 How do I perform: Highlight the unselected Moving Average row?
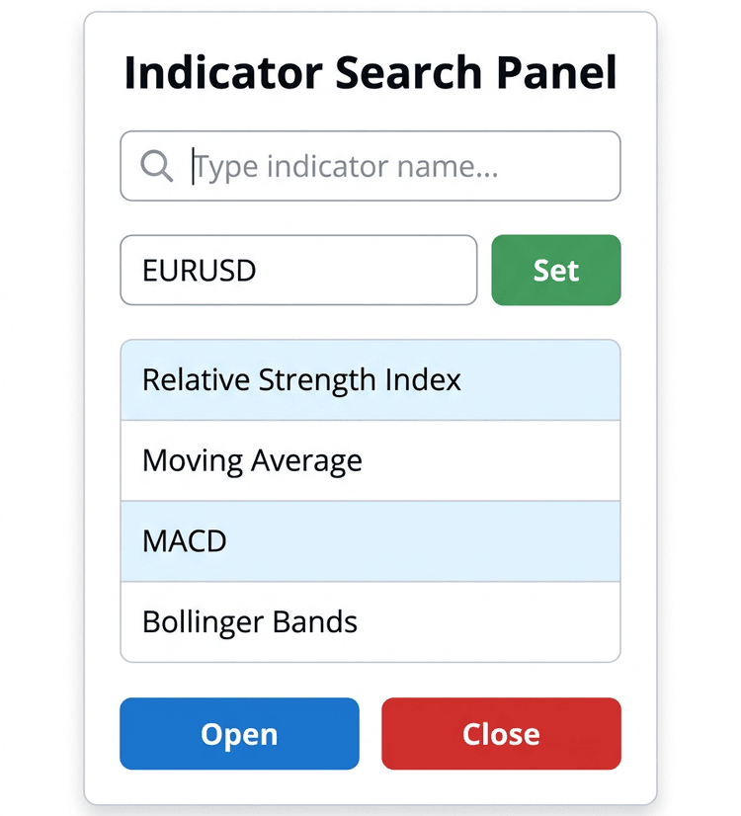370,460
